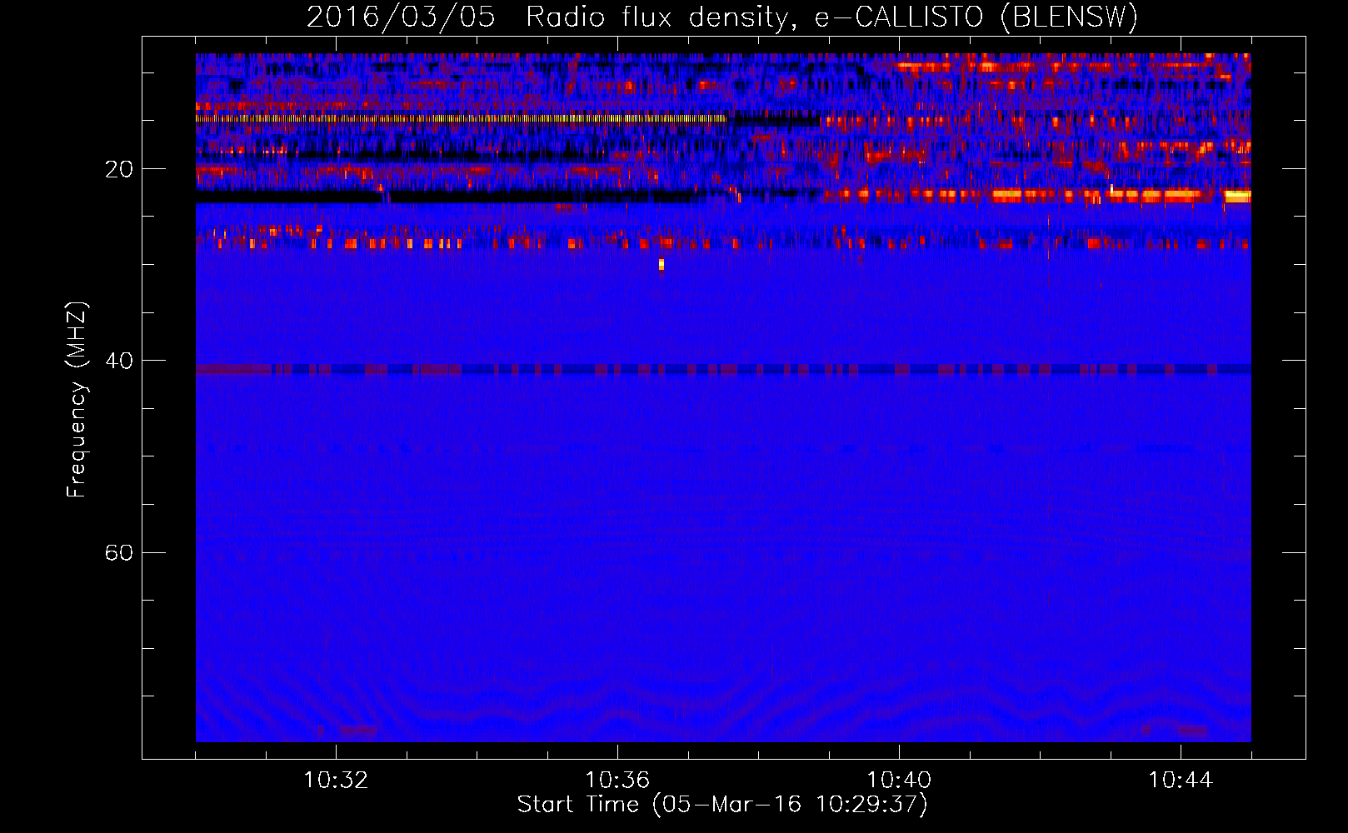
Task: Click the 20 MHz frequency tick label
Action: [x=118, y=169]
